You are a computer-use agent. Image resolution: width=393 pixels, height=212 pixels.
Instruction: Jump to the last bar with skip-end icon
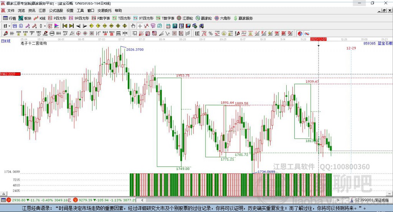[x=71, y=26]
